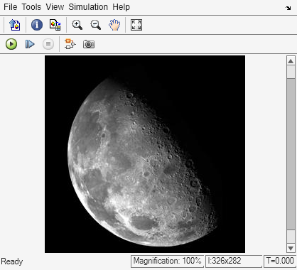This screenshot has height=270, width=297.
Task: Open the Simulation menu
Action: click(88, 7)
